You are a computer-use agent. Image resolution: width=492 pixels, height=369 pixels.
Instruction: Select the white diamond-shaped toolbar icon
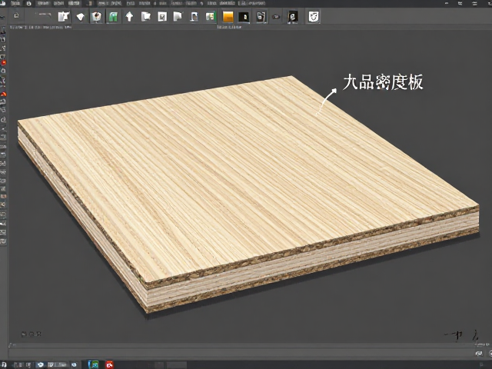click(x=80, y=17)
